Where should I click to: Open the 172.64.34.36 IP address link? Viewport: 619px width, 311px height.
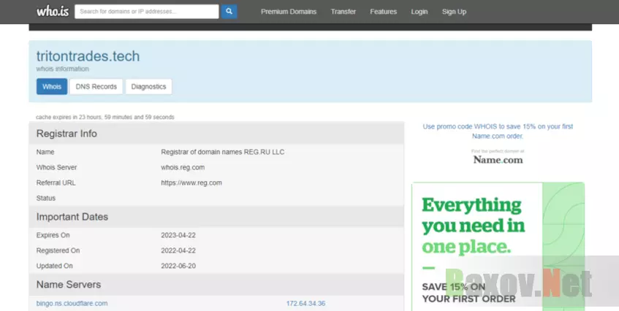coord(306,303)
